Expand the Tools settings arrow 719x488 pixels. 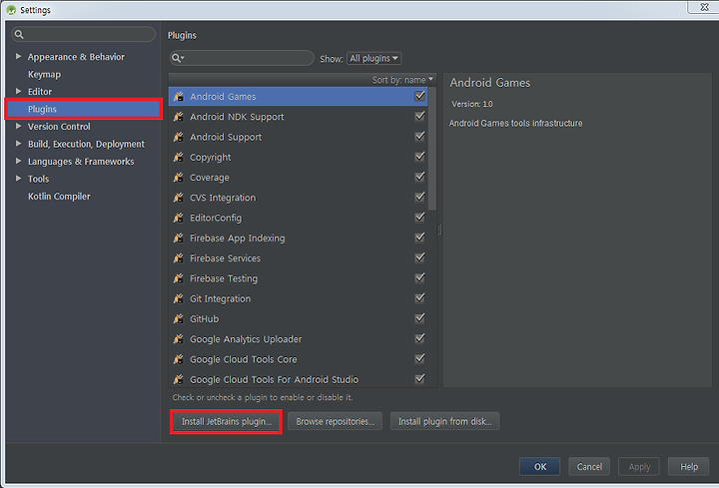[18, 179]
